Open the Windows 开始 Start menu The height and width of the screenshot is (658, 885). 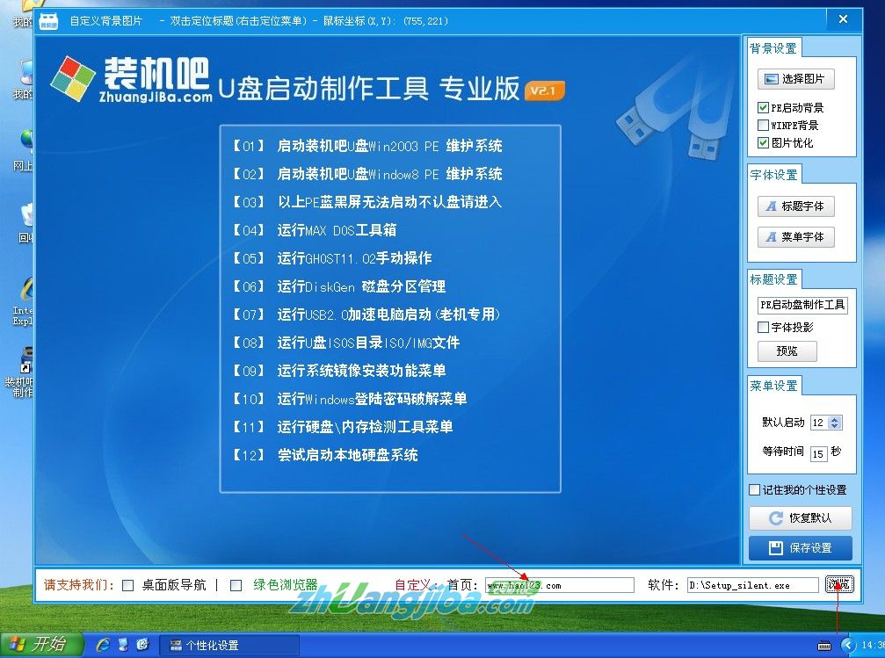click(35, 644)
